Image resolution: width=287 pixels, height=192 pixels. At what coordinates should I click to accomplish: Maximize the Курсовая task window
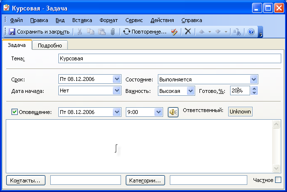[x=268, y=8]
